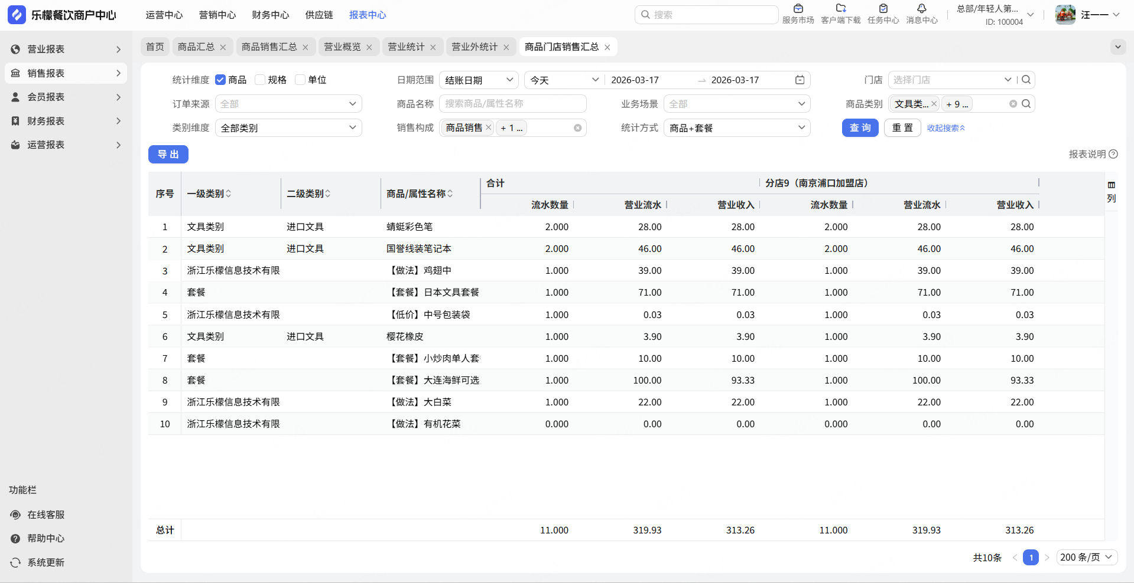Open the 供应链 top menu
The width and height of the screenshot is (1134, 583).
coord(319,15)
